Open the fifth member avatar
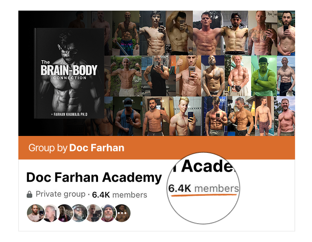This screenshot has width=312, height=242. coord(94,213)
